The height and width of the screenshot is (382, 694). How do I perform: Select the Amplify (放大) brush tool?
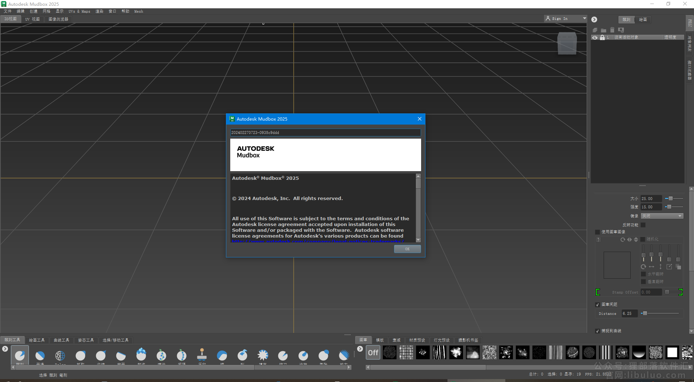344,356
